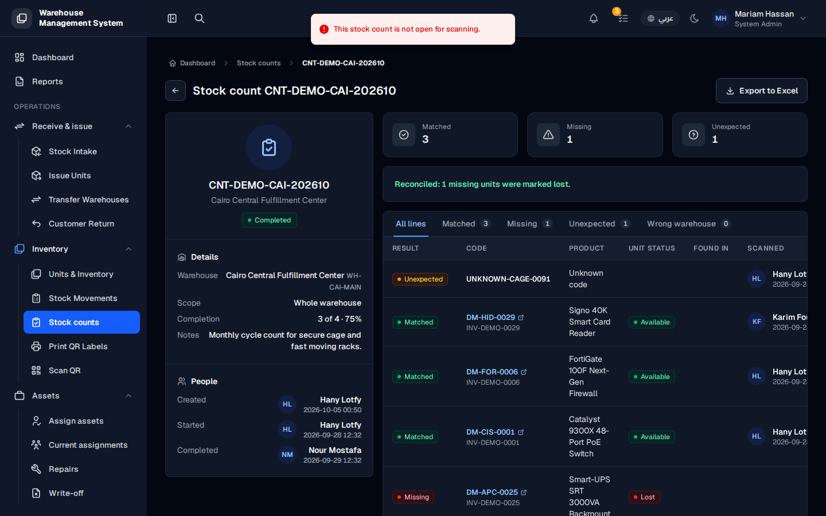Open Customer Return page
826x516 pixels.
click(x=81, y=224)
